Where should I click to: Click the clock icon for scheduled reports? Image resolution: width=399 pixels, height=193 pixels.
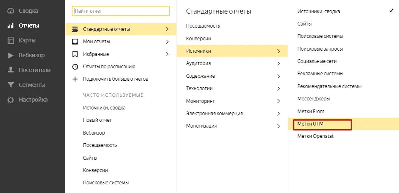75,67
